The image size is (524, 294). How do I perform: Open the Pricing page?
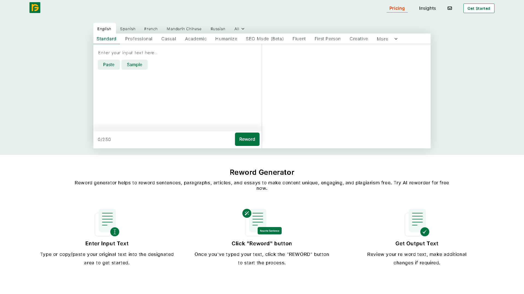coord(397,8)
